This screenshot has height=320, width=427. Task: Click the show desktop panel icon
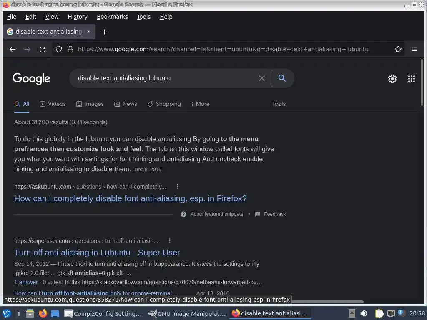coord(55,313)
